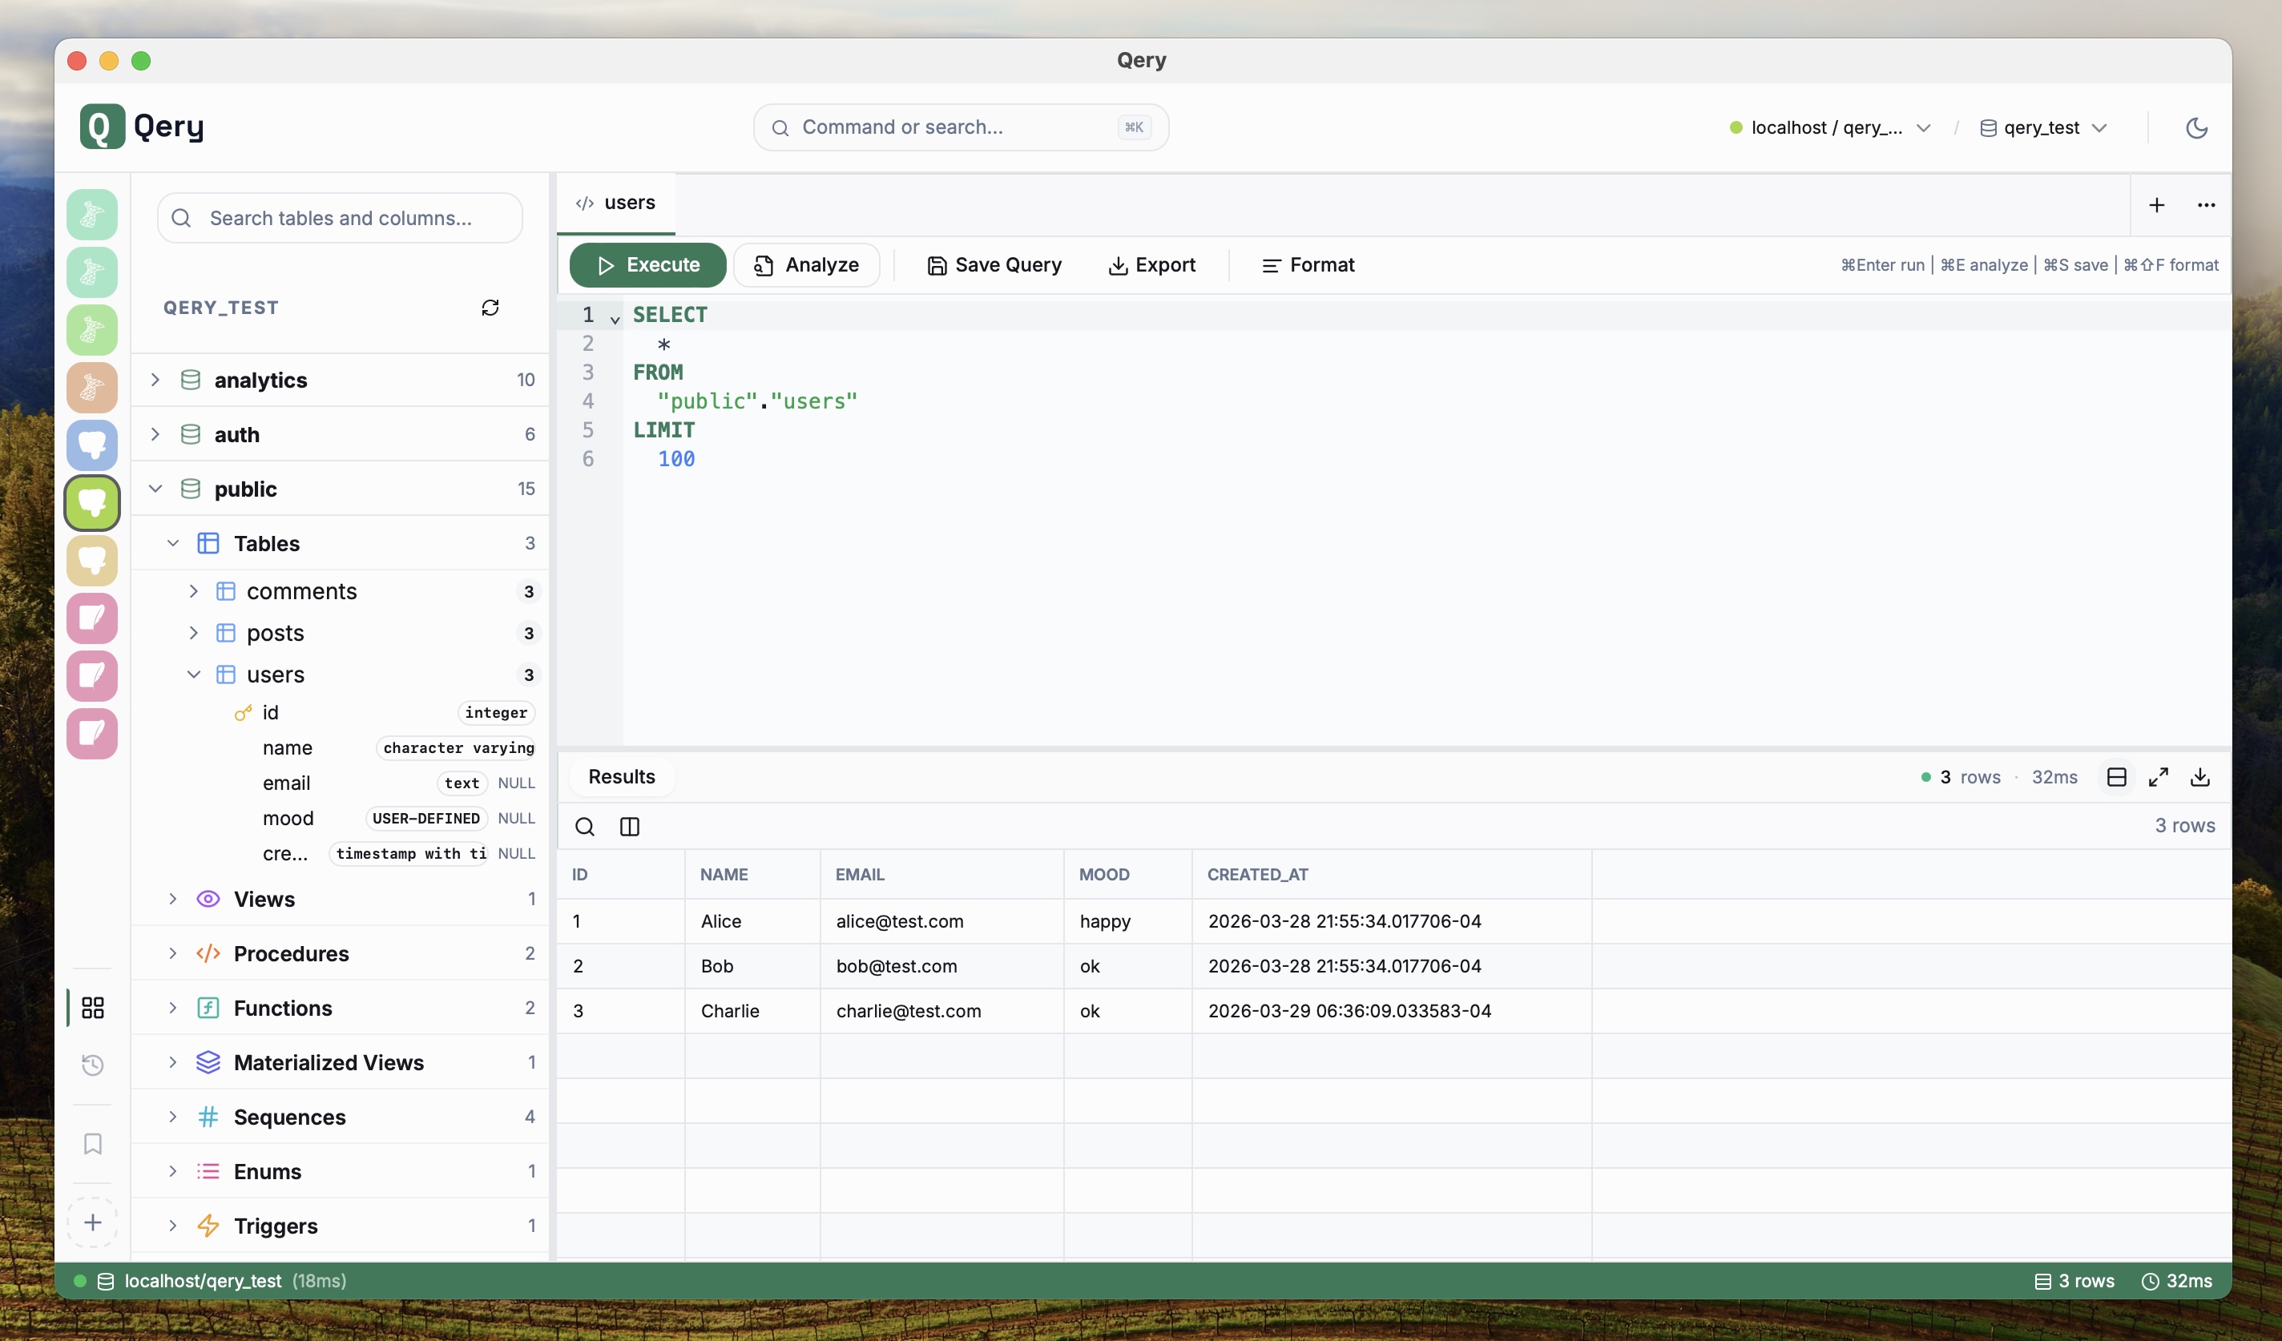Search within the results grid
Image resolution: width=2282 pixels, height=1341 pixels.
[584, 827]
